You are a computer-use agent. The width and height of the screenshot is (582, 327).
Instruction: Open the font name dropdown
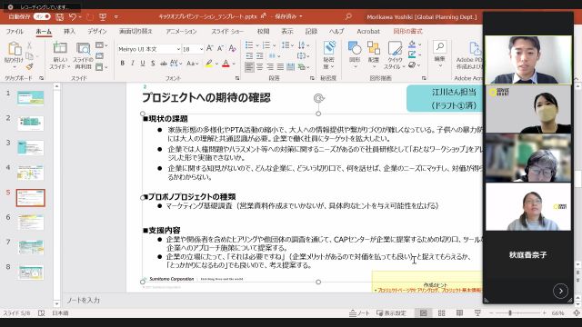[x=178, y=49]
